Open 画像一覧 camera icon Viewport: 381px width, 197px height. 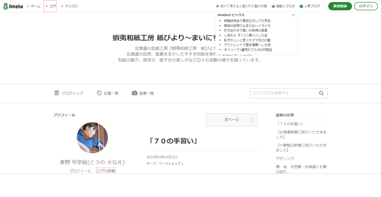134,93
